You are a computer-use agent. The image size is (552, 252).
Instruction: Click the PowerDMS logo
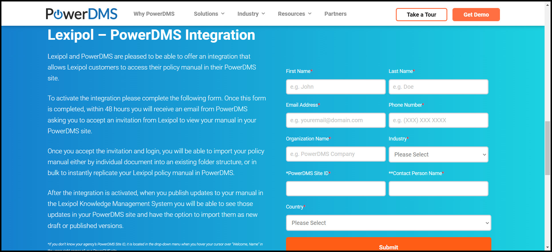[82, 14]
